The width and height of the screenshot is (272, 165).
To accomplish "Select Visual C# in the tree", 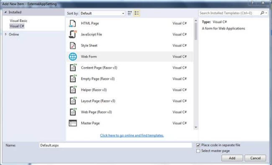I will [17, 26].
